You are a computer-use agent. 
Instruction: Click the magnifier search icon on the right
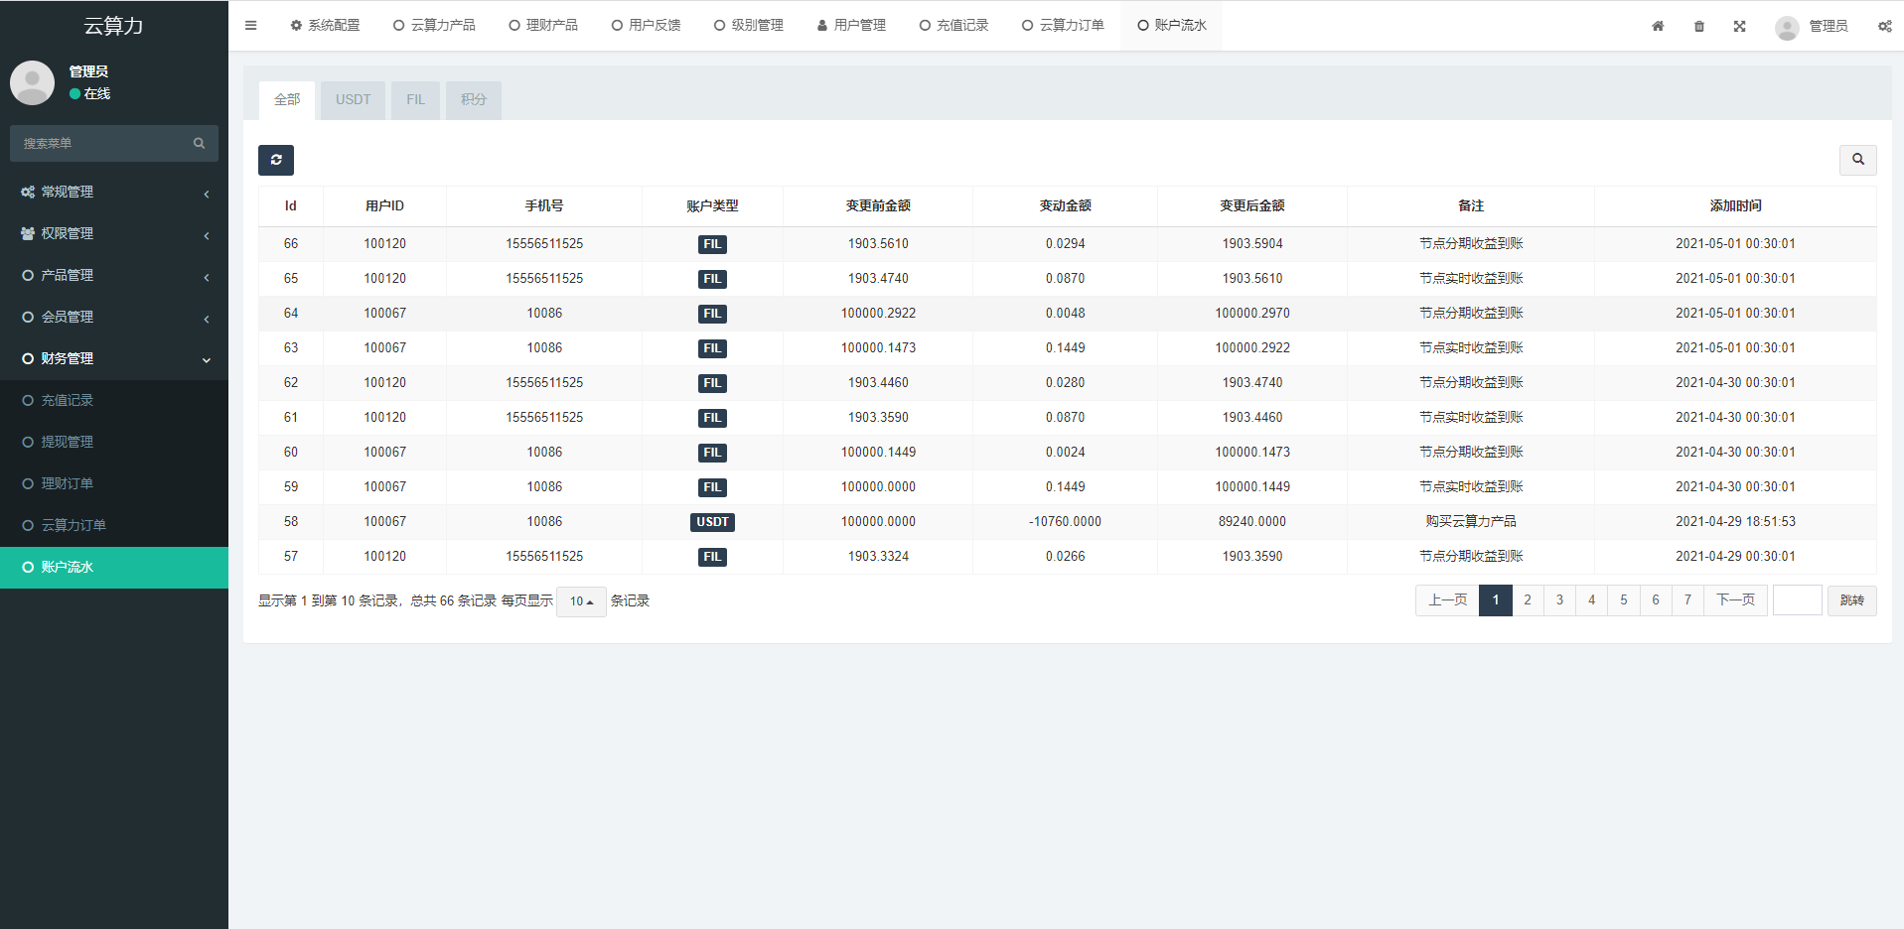coord(1857,160)
